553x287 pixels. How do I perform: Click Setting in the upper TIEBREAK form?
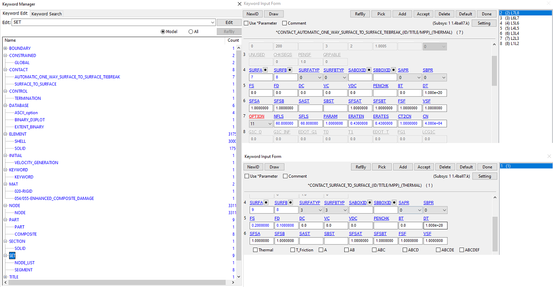click(x=484, y=23)
